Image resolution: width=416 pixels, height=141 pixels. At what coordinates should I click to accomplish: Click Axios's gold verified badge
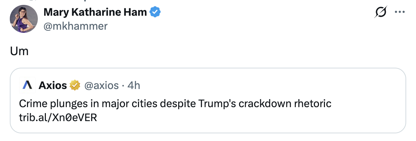[75, 85]
